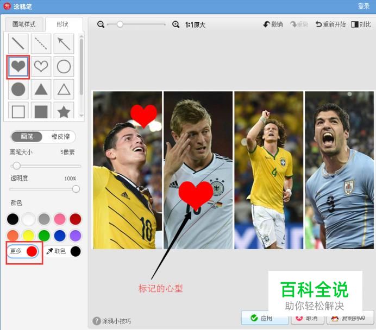Toggle the 对比 compare view

[361, 24]
